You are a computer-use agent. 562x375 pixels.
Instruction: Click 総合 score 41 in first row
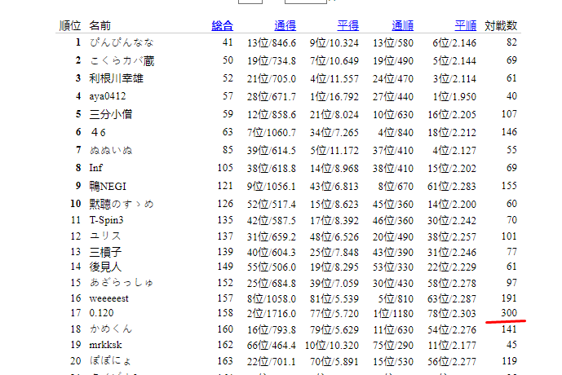[228, 42]
